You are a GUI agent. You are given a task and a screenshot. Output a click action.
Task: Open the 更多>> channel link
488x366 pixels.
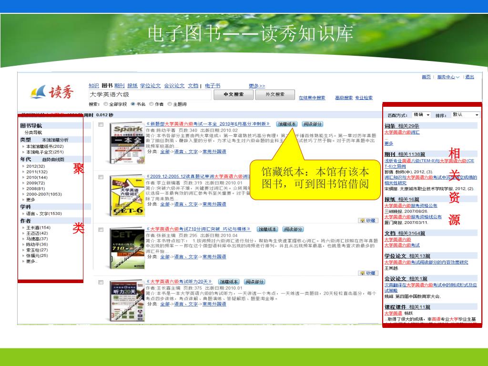click(x=257, y=86)
